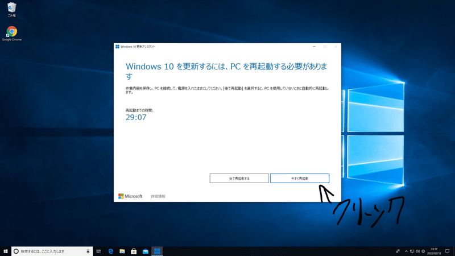This screenshot has height=256, width=455.
Task: Open the Recycle Bin (ごみ箱) desktop icon
Action: tap(11, 10)
